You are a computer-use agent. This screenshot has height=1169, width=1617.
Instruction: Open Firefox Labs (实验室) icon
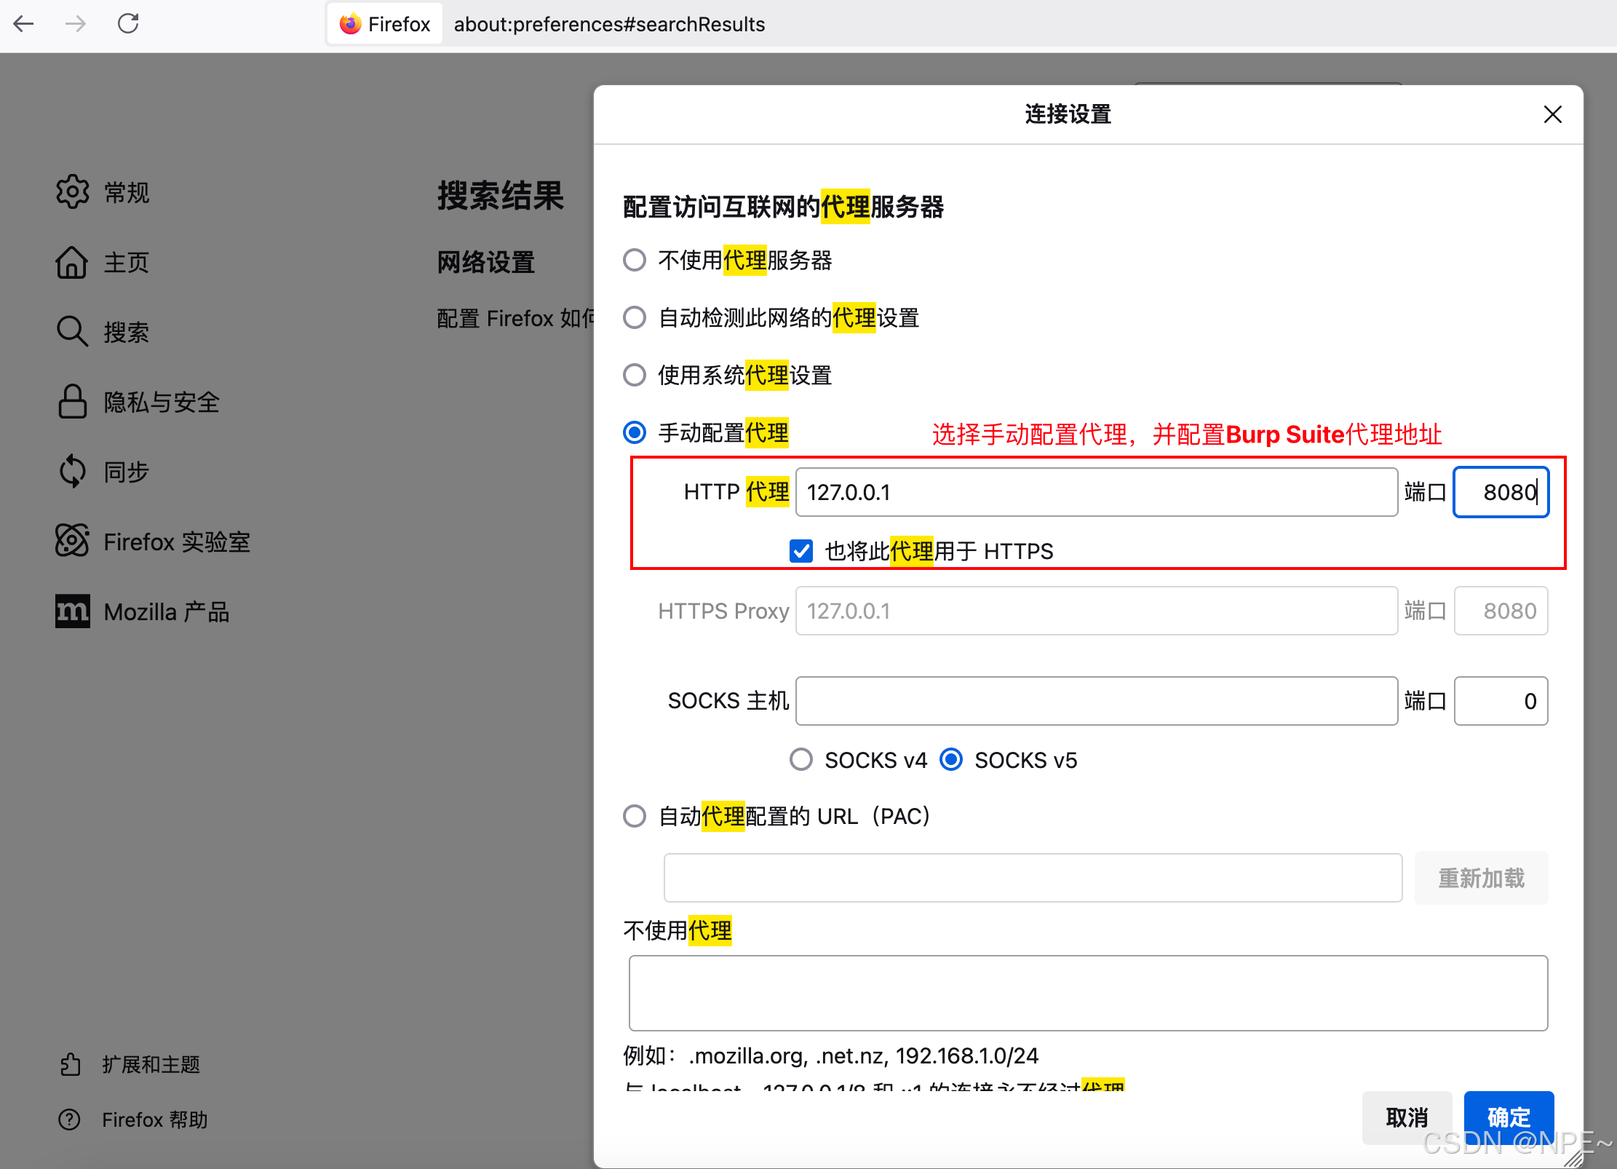tap(72, 542)
